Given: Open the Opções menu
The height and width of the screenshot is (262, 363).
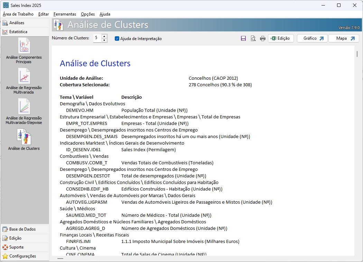Looking at the screenshot, I should coord(88,14).
